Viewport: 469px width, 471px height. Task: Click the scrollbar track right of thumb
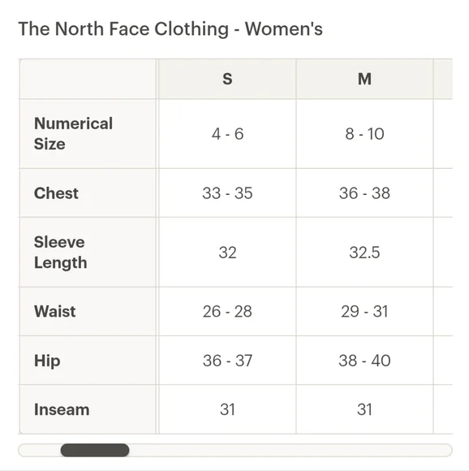(x=290, y=450)
